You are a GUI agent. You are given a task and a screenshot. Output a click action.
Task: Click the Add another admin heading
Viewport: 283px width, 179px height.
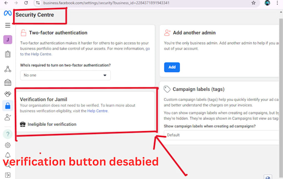click(194, 32)
